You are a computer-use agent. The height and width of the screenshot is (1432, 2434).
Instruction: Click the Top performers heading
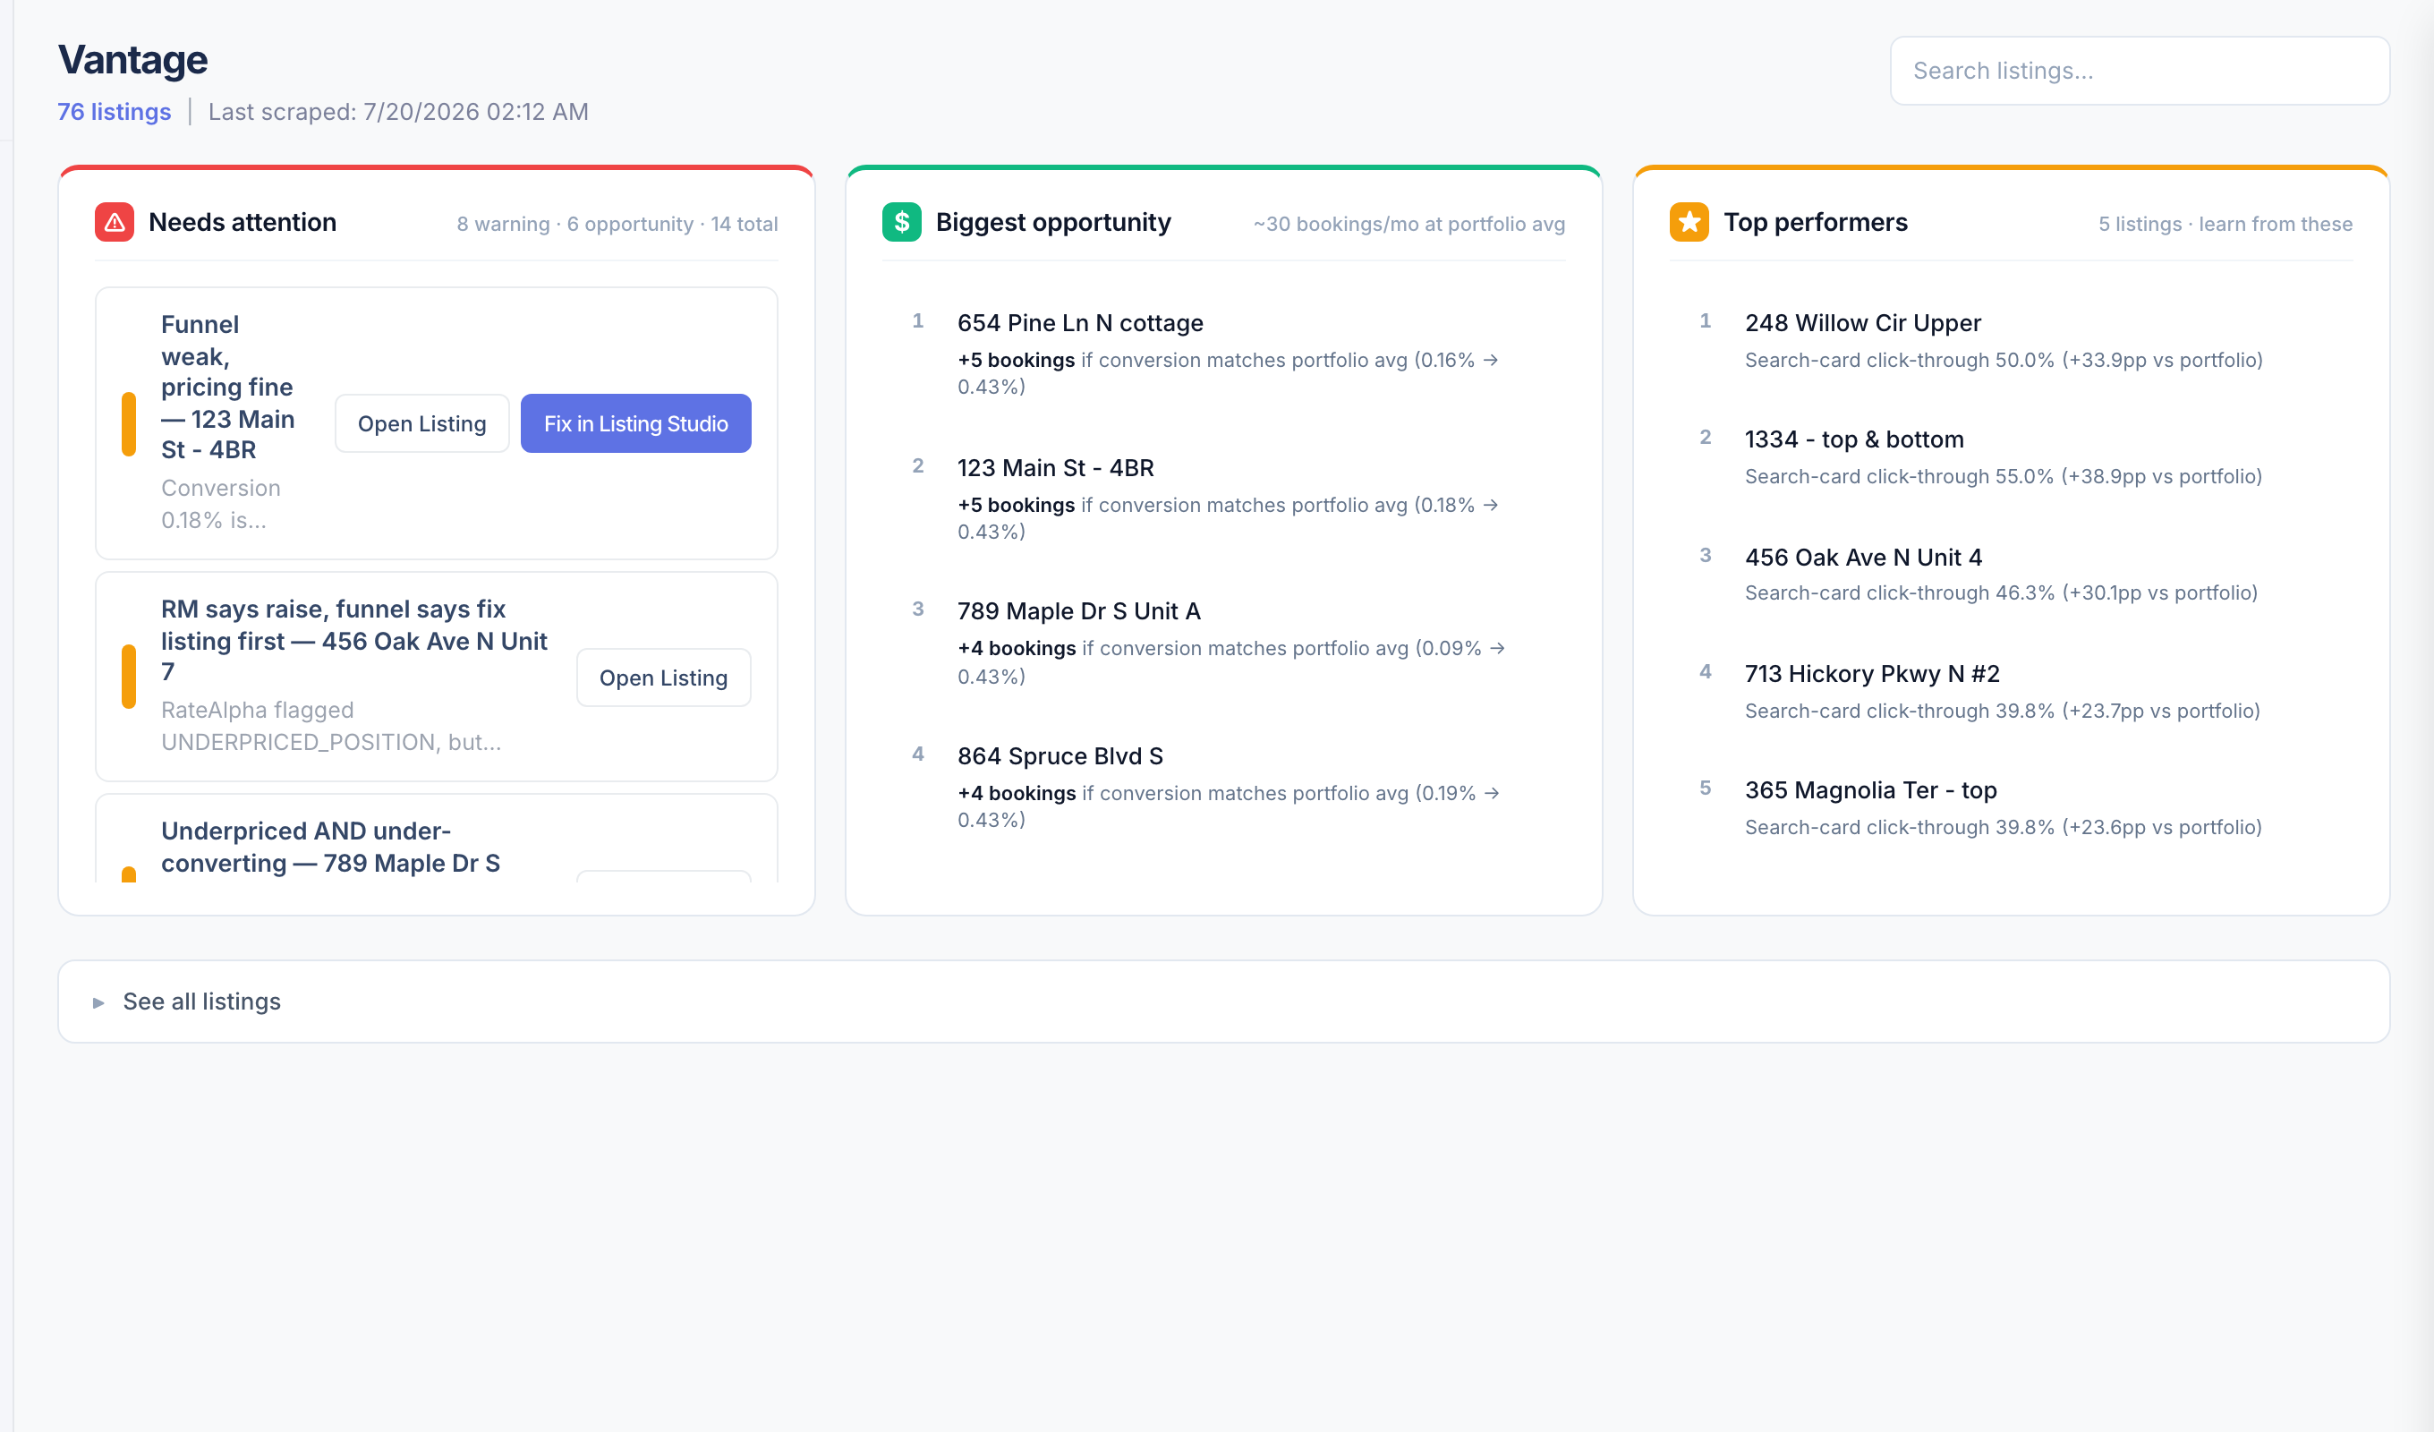pyautogui.click(x=1816, y=222)
